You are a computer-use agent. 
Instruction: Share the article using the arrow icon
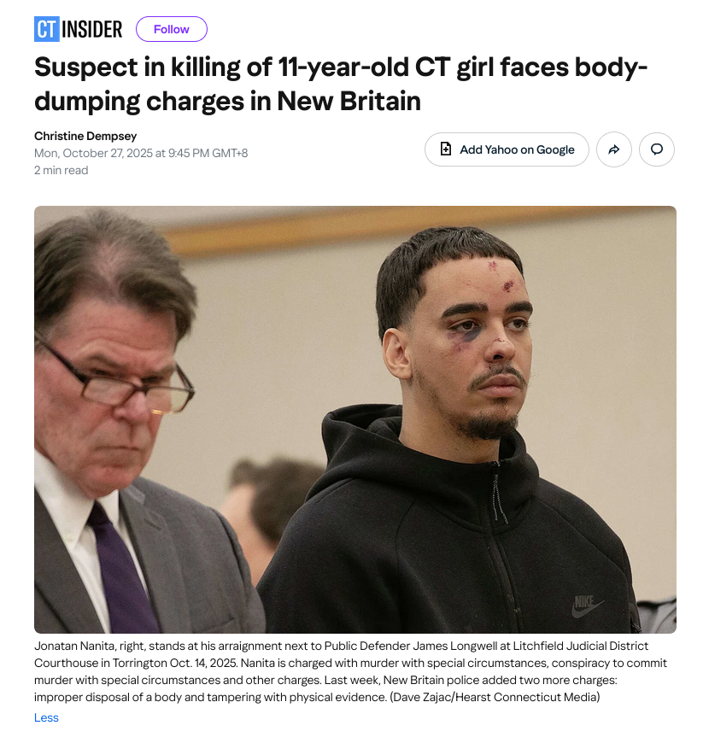tap(613, 149)
